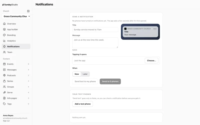Click the Serve icon in sidebar
200x125 pixels.
[x=4, y=92]
